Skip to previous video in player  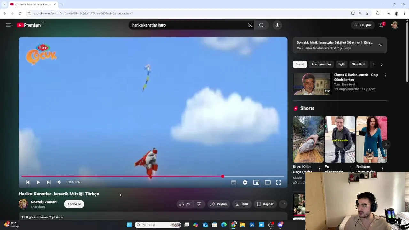click(x=27, y=182)
